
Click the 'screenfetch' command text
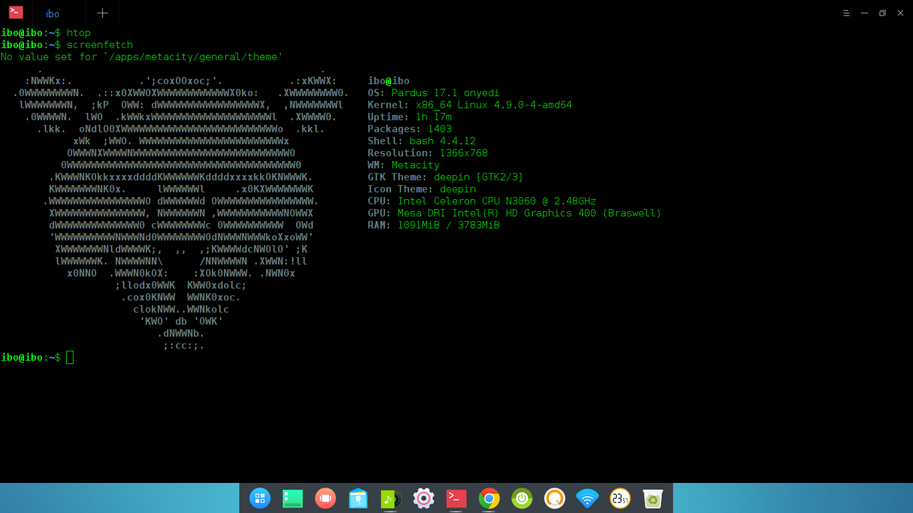100,45
